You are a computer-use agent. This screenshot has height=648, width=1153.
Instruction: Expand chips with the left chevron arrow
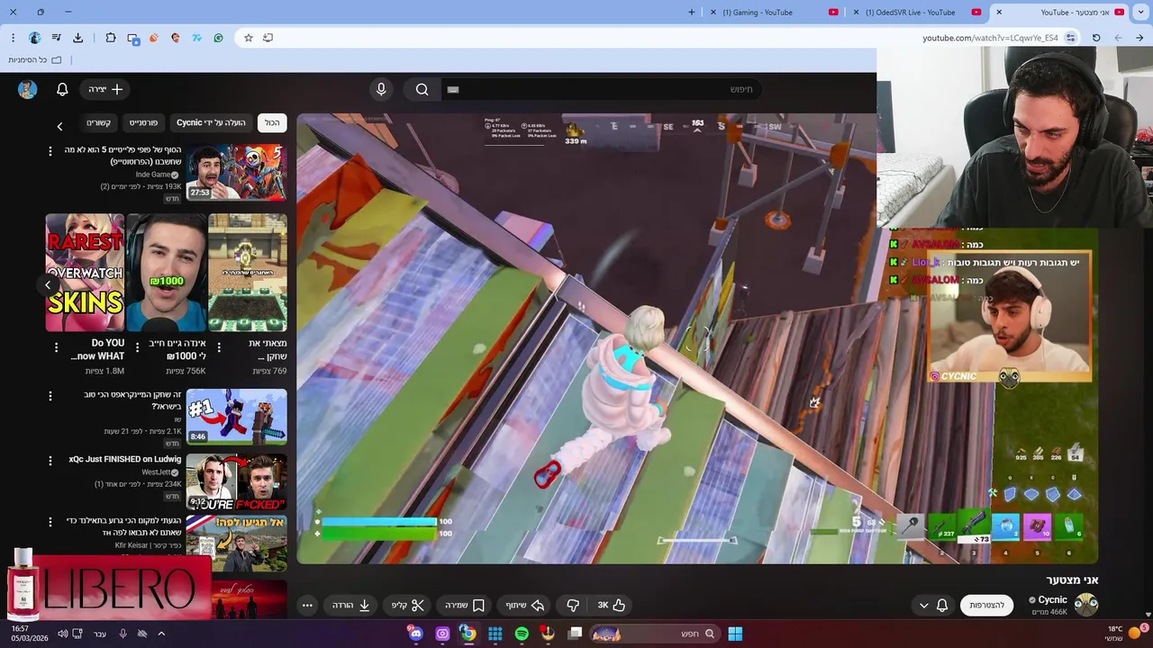point(59,126)
